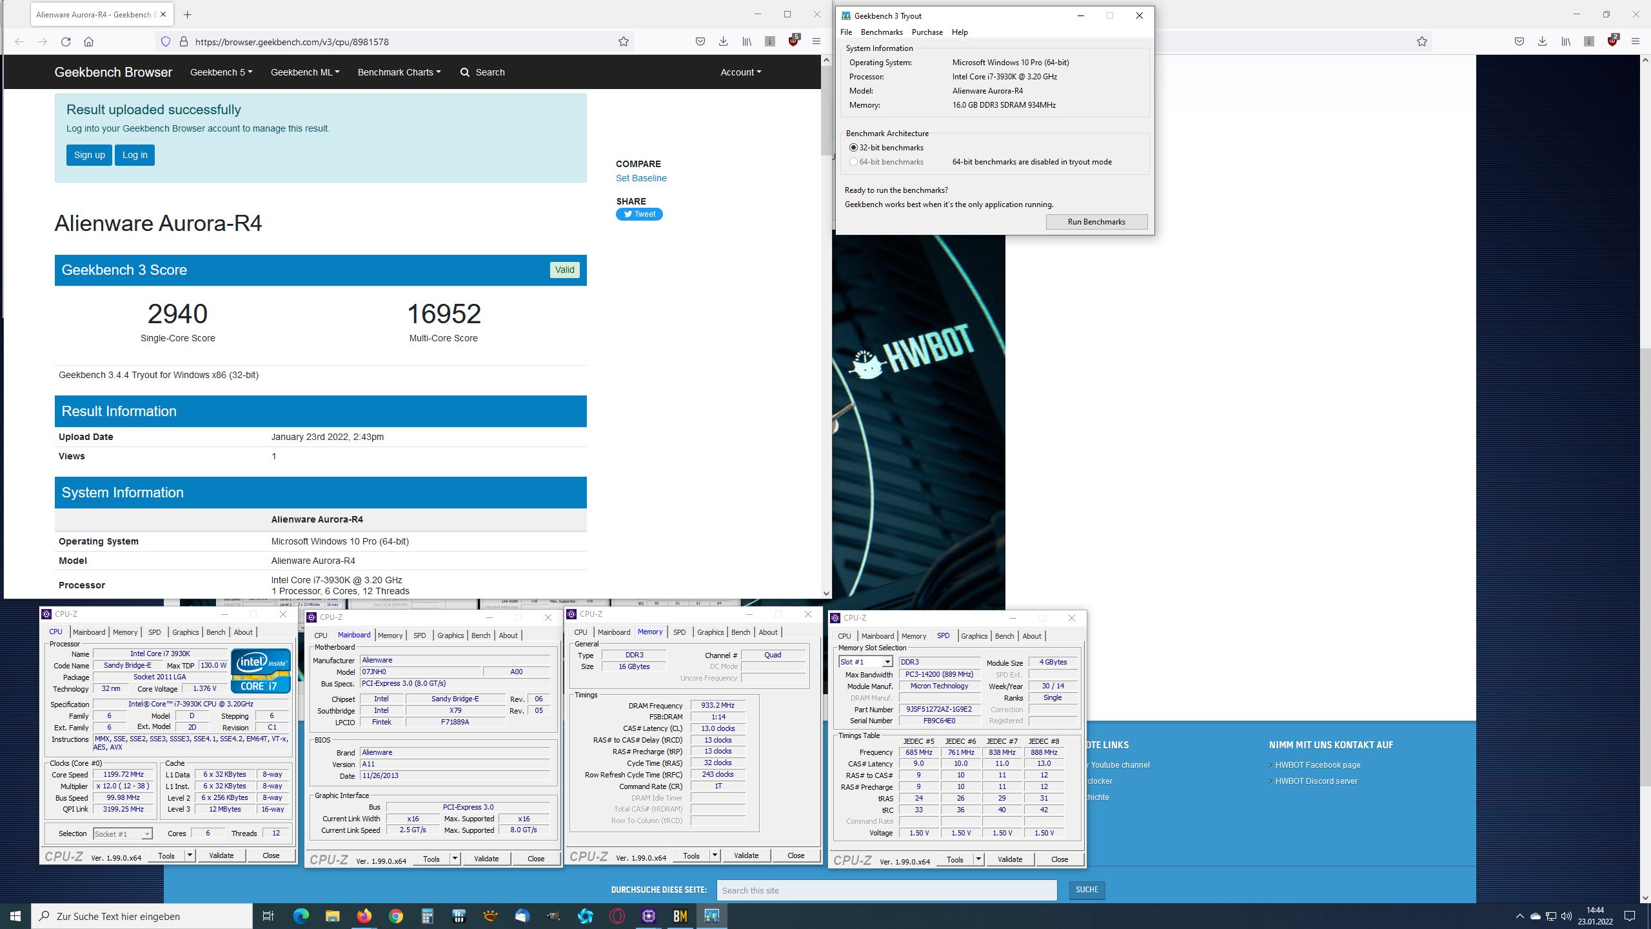Click the browser back arrow
1651x929 pixels.
click(x=19, y=42)
